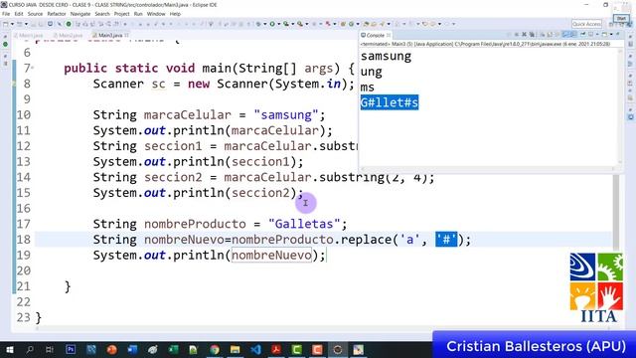The height and width of the screenshot is (358, 636).
Task: Click the green Run launch toolbar icon
Action: (272, 24)
